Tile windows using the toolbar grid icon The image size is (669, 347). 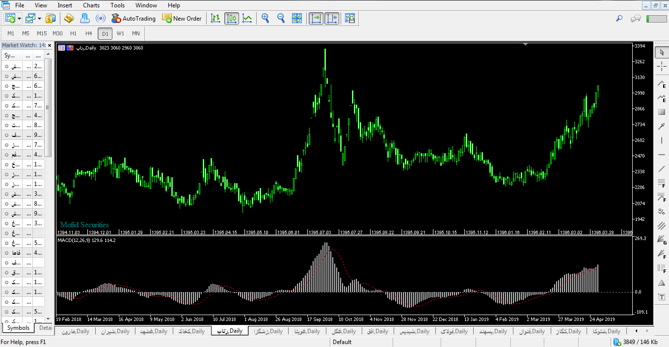tap(297, 19)
